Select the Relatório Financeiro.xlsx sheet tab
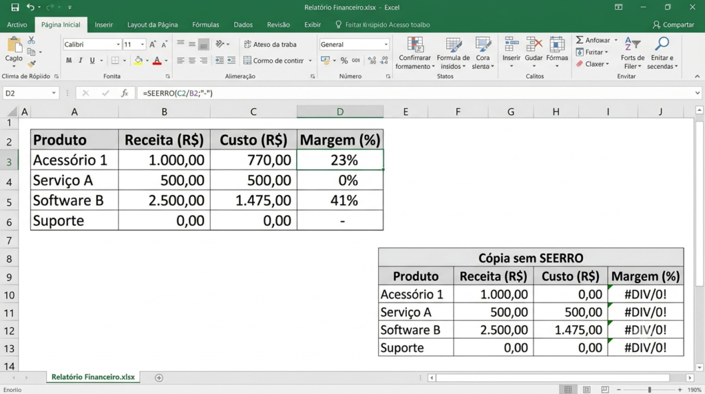 [x=93, y=377]
